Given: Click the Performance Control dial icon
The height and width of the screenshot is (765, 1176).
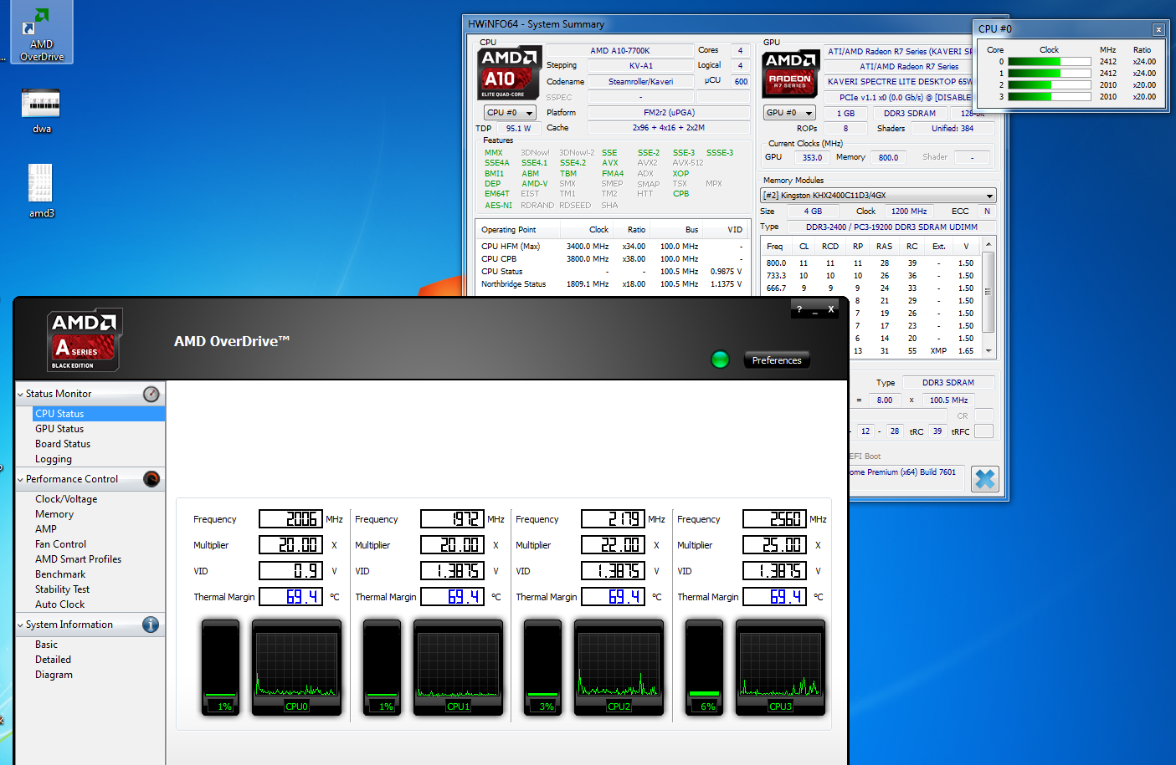Looking at the screenshot, I should 151,479.
